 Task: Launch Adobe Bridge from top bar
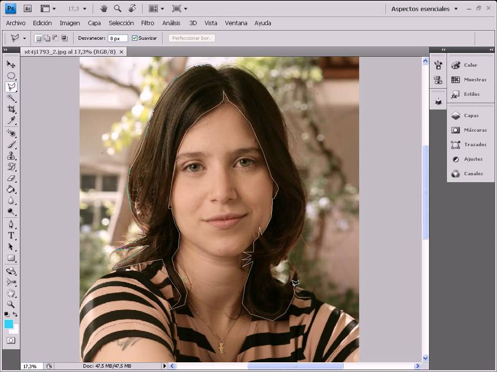tap(28, 9)
